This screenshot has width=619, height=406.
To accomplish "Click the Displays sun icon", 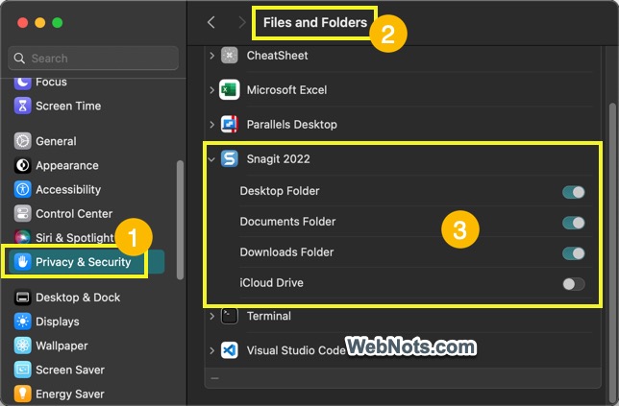I will pyautogui.click(x=22, y=322).
